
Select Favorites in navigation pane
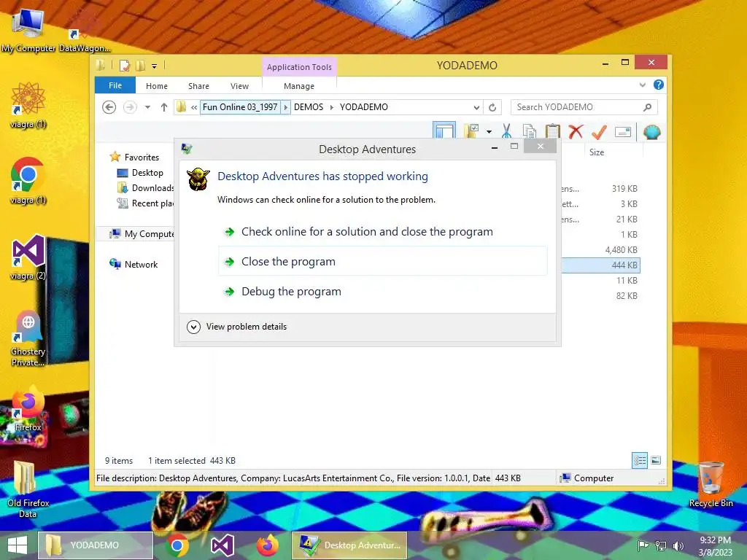click(x=142, y=157)
